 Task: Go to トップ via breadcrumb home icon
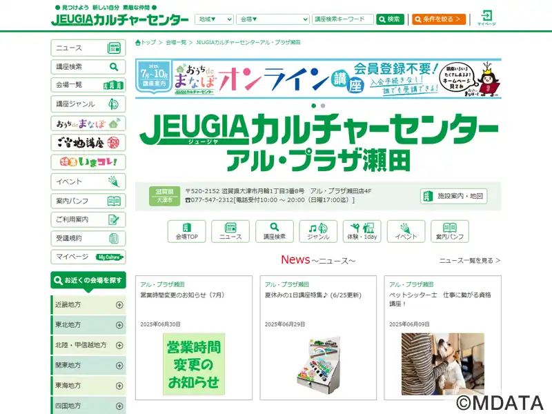146,43
